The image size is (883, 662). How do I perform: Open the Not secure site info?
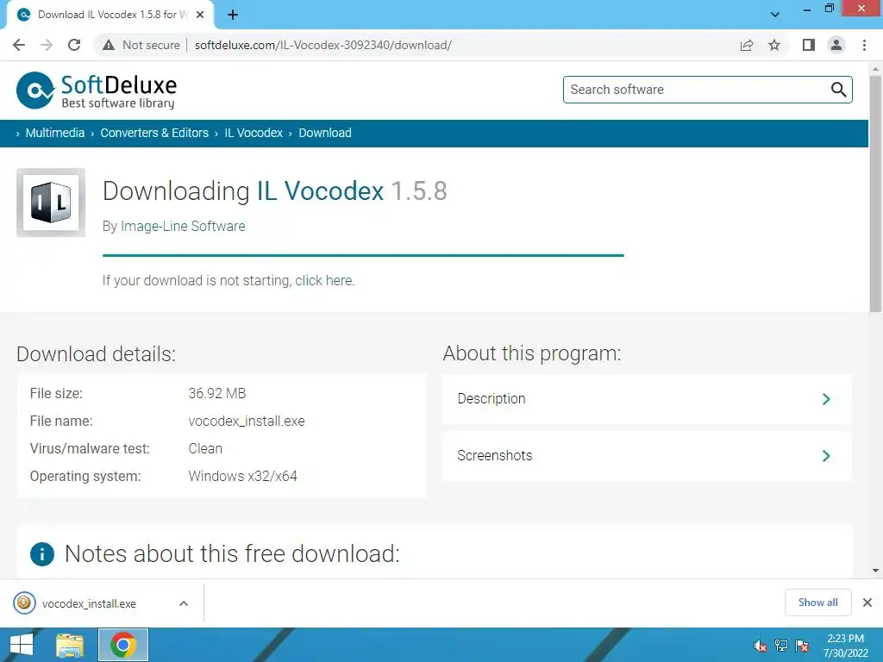141,45
